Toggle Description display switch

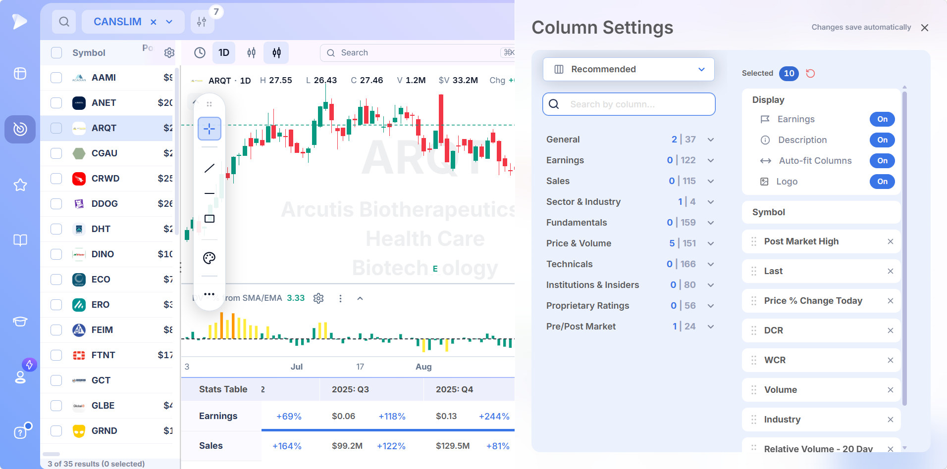tap(882, 140)
